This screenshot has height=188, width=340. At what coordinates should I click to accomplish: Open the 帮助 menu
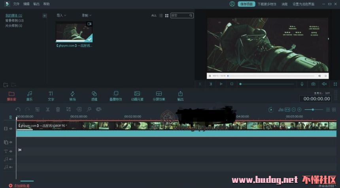pos(46,4)
